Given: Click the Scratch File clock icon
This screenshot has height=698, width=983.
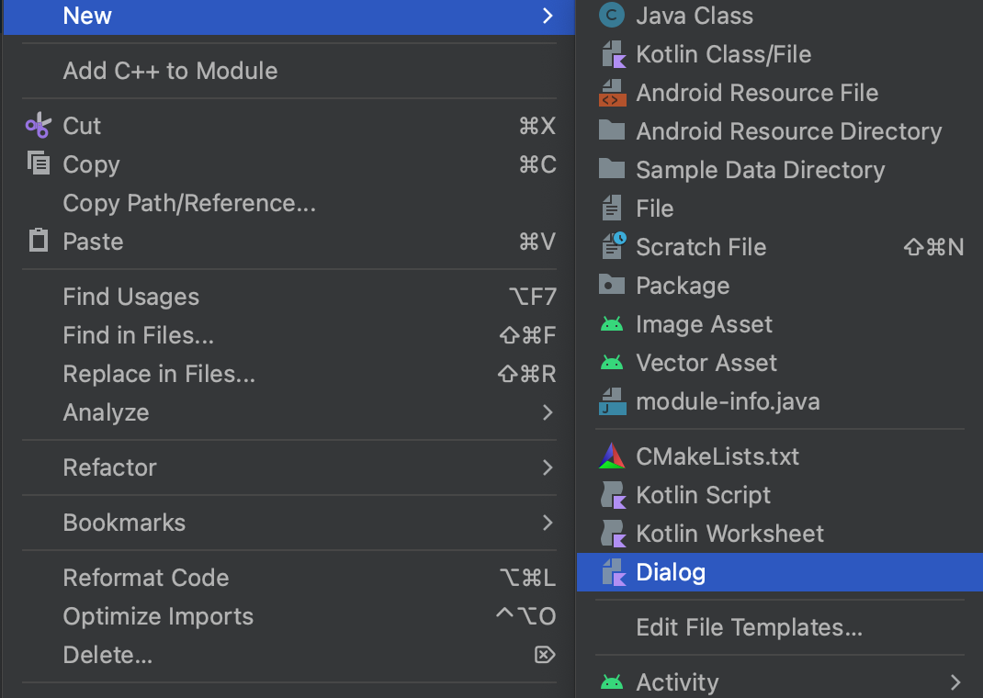Looking at the screenshot, I should (x=614, y=245).
